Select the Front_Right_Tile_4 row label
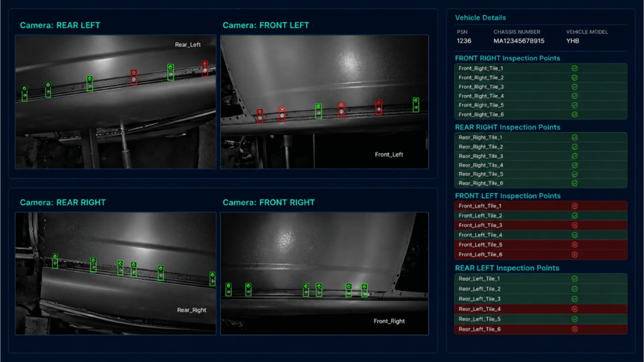 tap(481, 96)
